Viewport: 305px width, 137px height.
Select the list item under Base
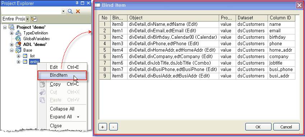click(x=32, y=56)
